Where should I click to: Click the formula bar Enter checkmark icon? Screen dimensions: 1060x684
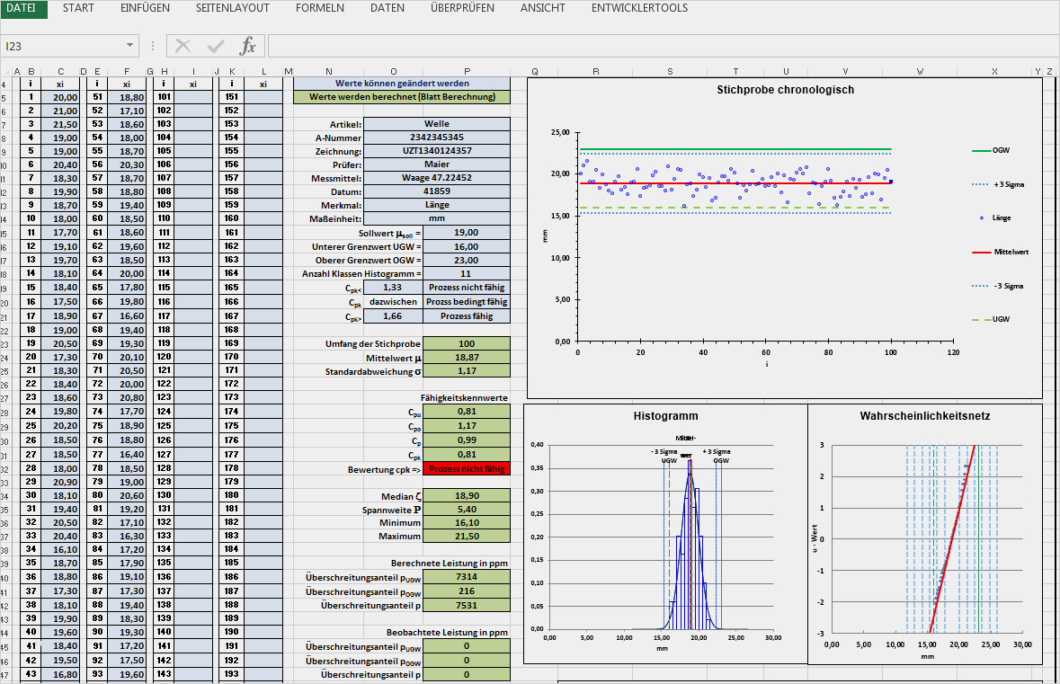click(216, 46)
